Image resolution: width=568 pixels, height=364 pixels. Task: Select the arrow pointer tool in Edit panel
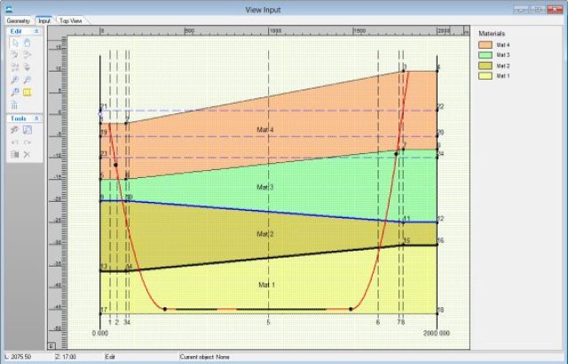click(15, 43)
